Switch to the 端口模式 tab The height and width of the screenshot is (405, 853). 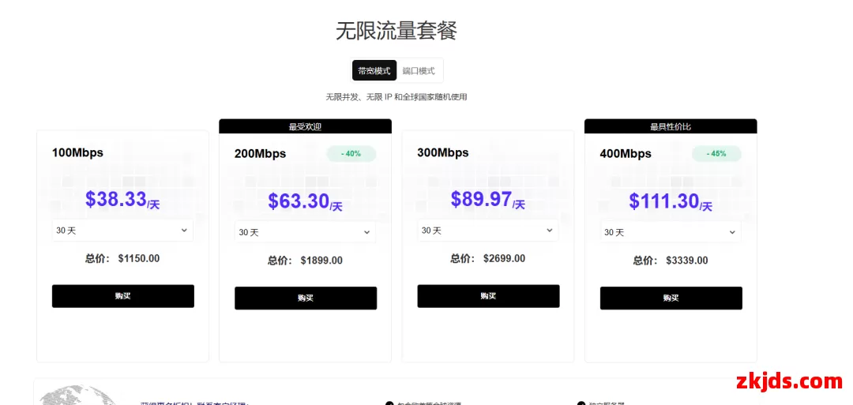[x=419, y=71]
